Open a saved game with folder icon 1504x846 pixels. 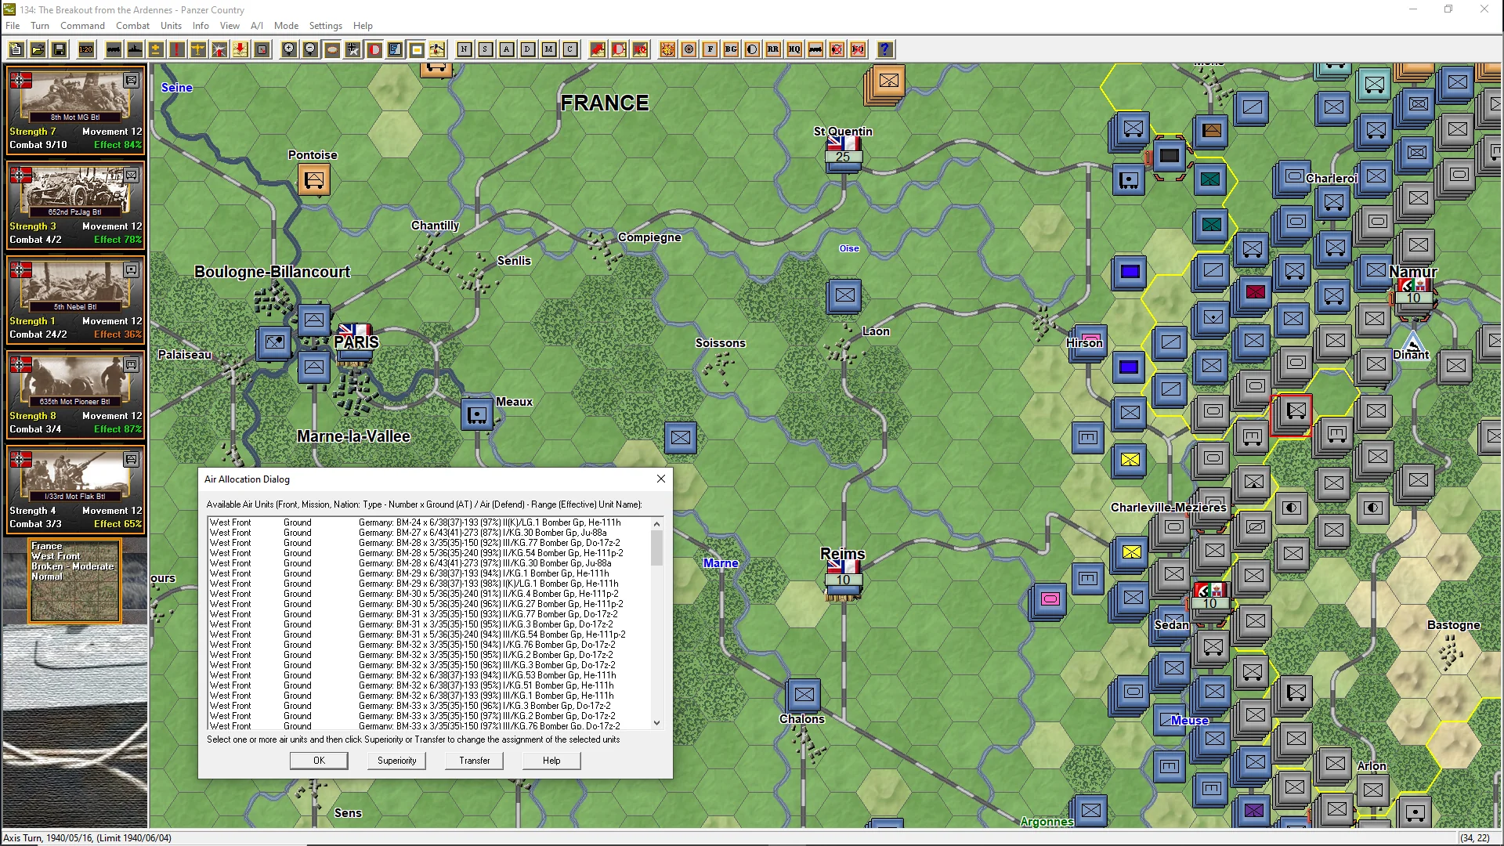[38, 49]
